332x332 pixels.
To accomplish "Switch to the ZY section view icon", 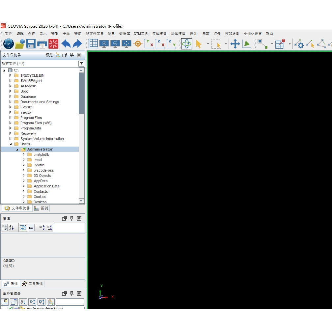I will click(171, 44).
